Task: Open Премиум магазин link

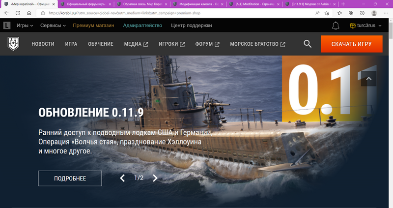Action: (x=93, y=26)
